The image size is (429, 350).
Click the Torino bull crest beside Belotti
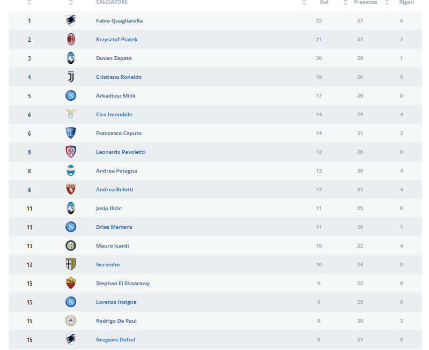point(71,189)
